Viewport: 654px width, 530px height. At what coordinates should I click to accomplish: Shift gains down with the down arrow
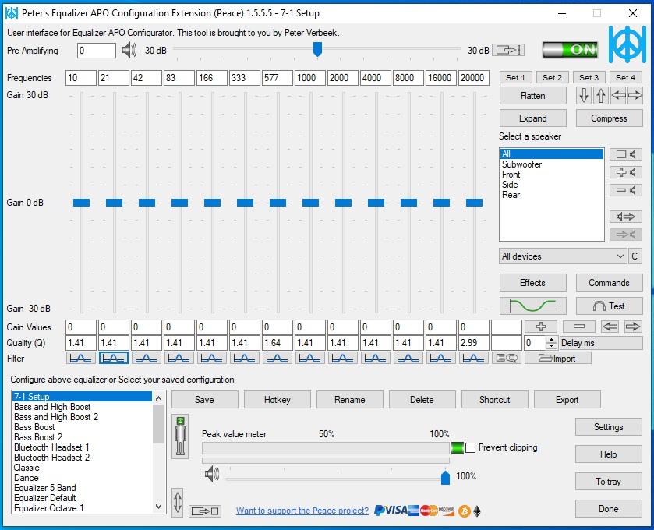(x=584, y=96)
